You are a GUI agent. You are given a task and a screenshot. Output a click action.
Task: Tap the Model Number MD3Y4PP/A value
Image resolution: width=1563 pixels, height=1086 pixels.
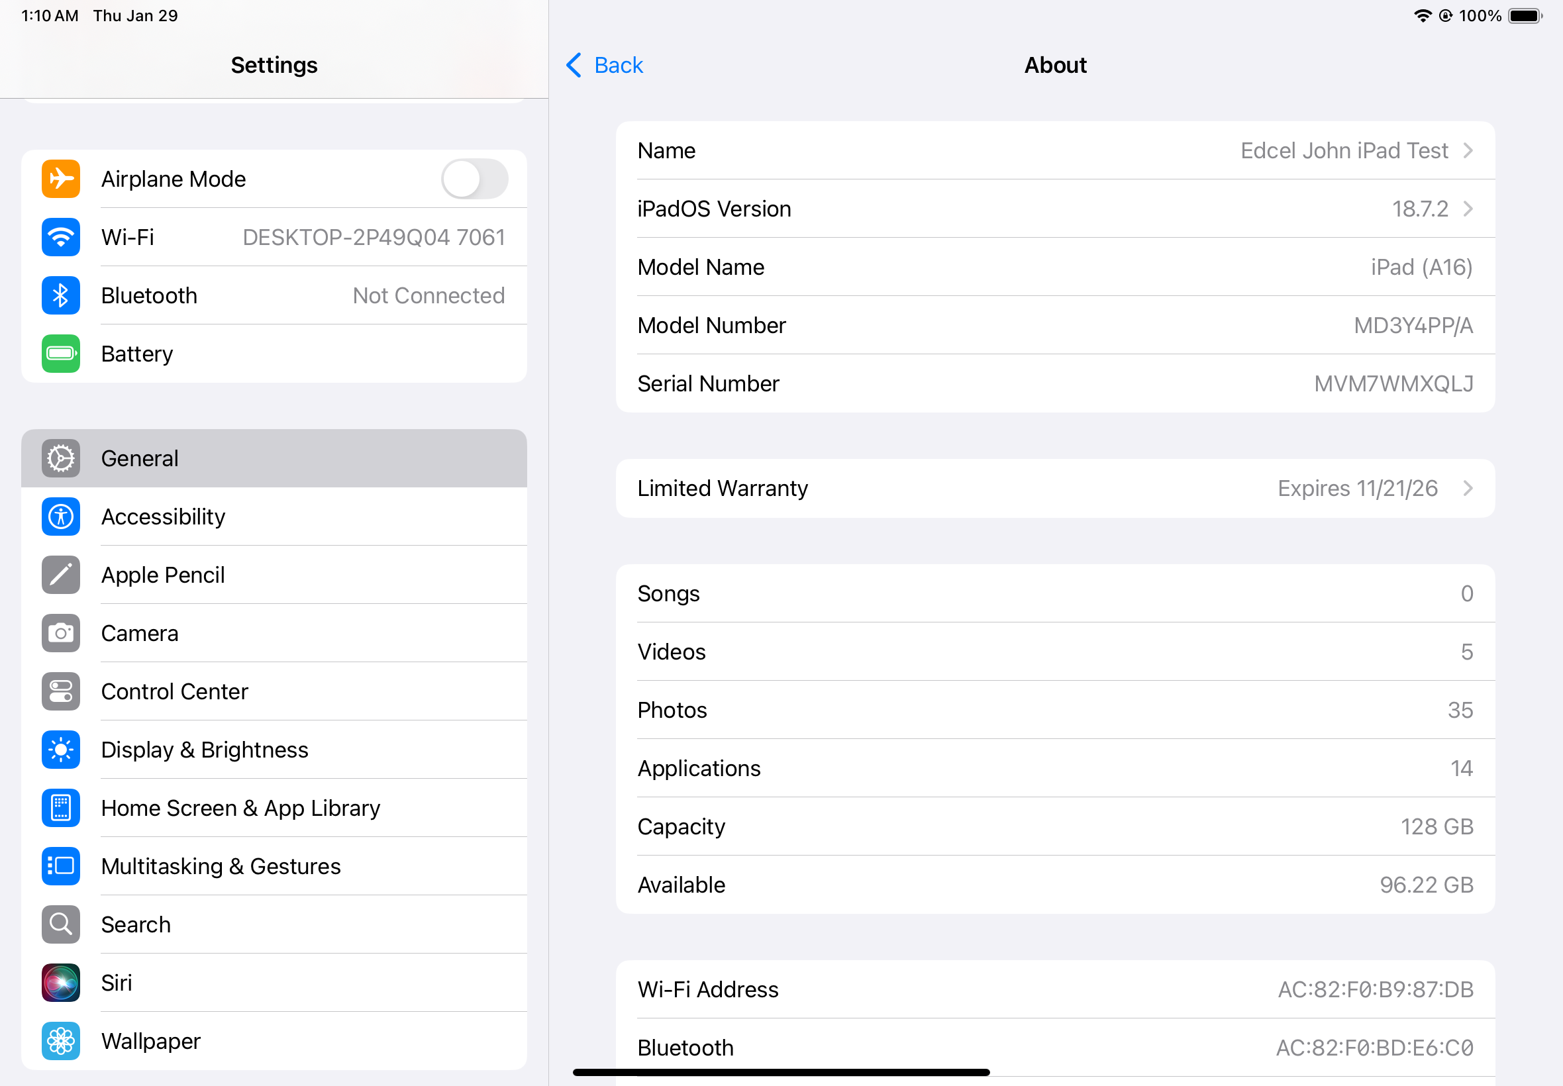coord(1413,325)
